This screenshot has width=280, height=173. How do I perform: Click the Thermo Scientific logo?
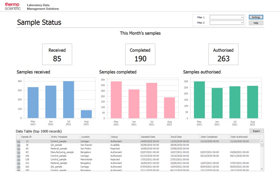point(13,6)
